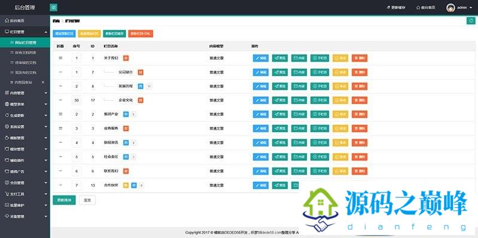Open 系统设置 in the sidebar

tap(25, 127)
